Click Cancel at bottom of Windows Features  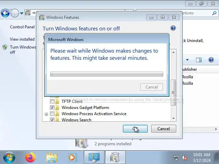point(164,128)
